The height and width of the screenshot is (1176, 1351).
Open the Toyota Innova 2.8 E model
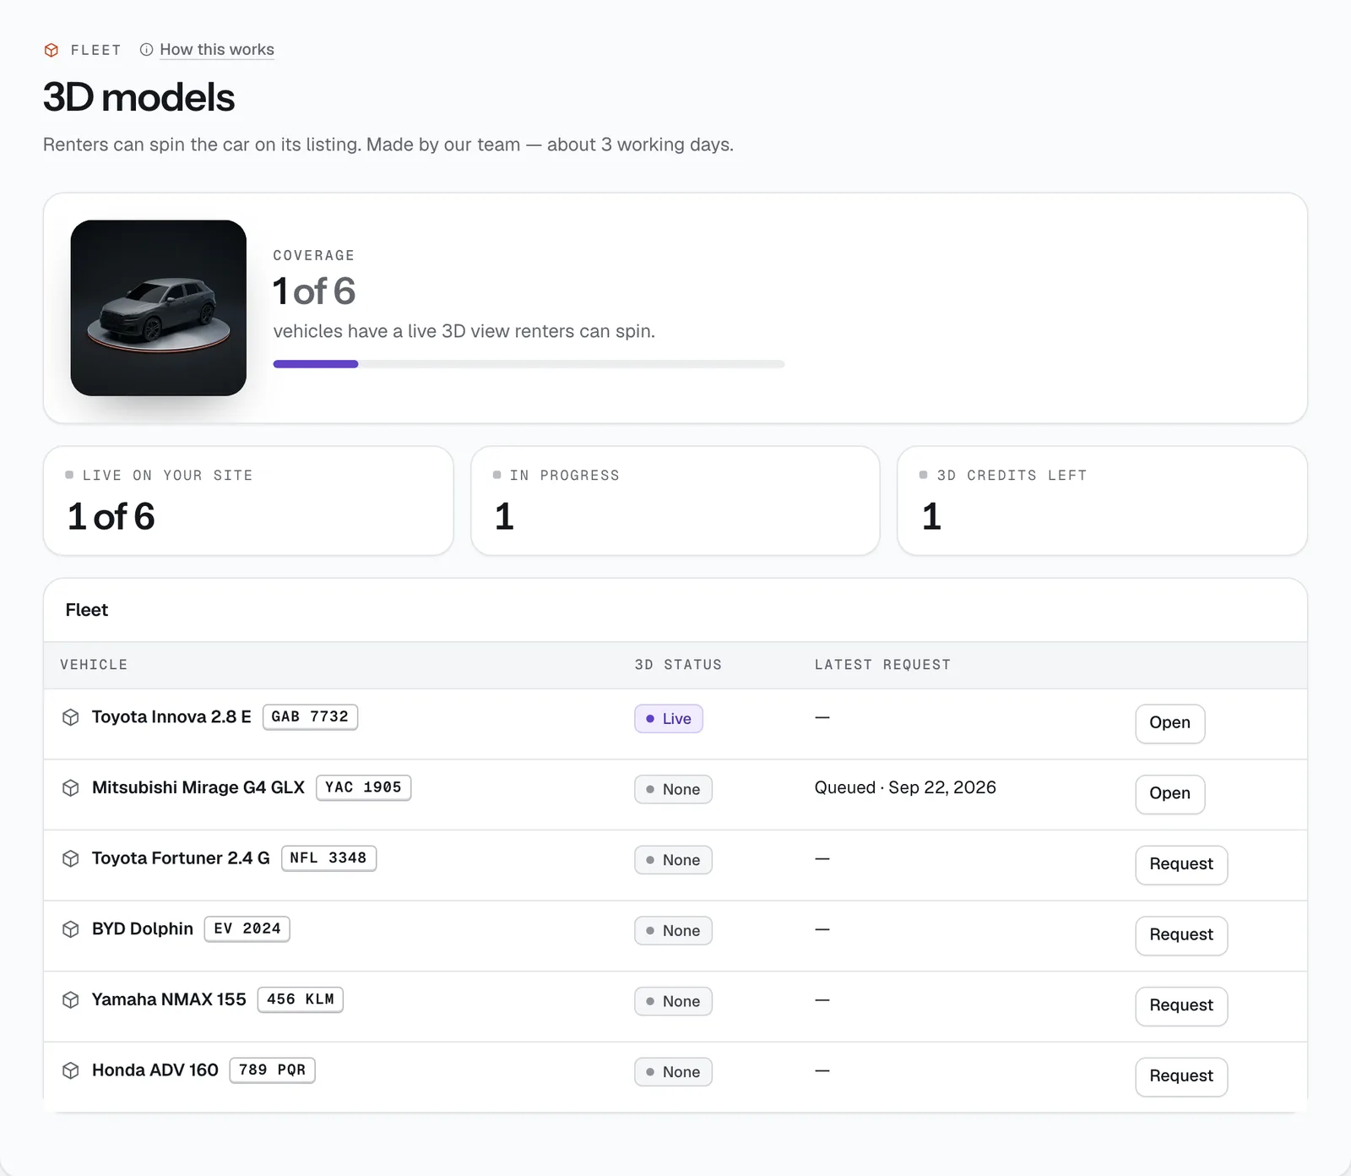[1169, 723]
